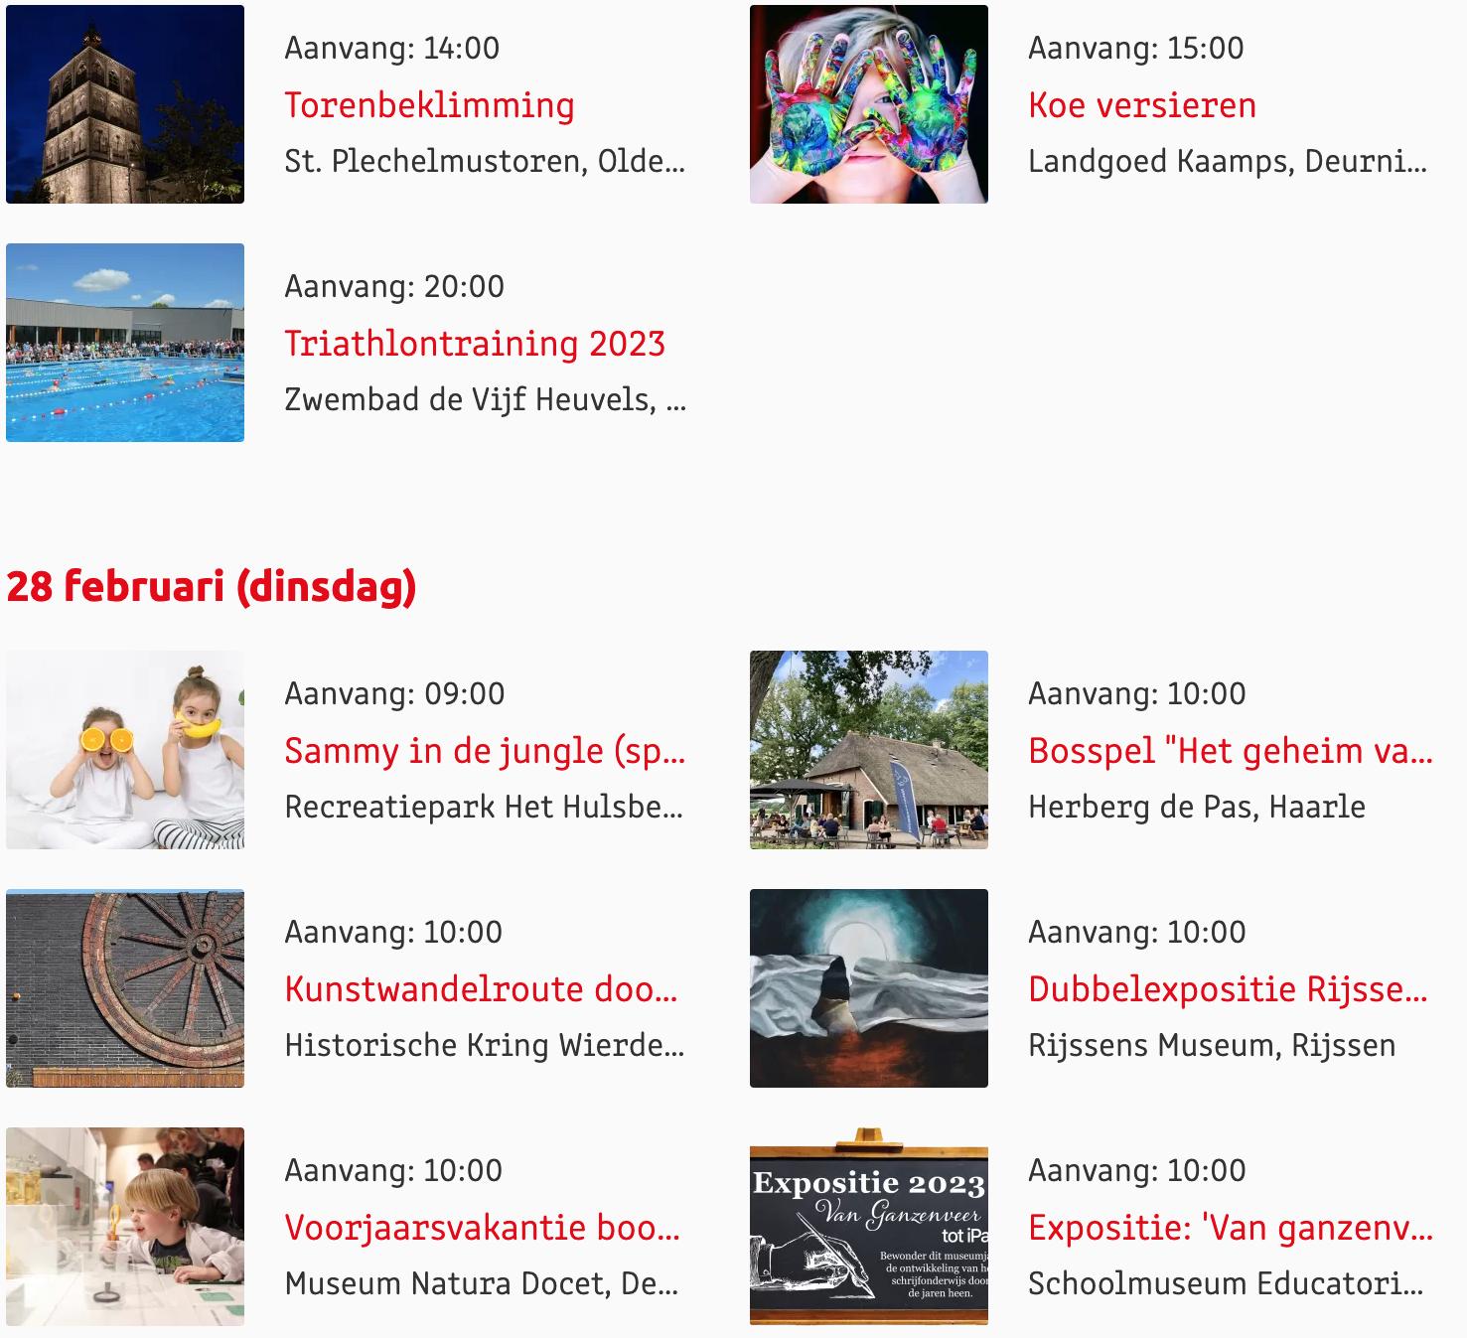Click the dark moon painting thumbnail
This screenshot has width=1467, height=1338.
coord(869,988)
